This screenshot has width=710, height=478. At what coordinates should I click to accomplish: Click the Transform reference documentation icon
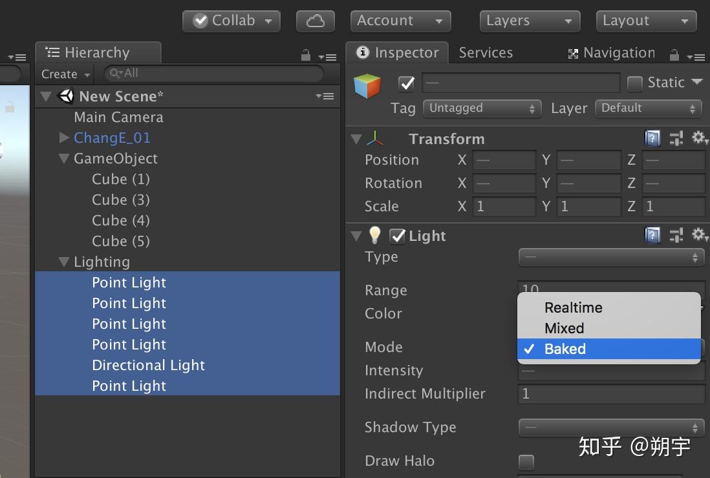click(652, 138)
